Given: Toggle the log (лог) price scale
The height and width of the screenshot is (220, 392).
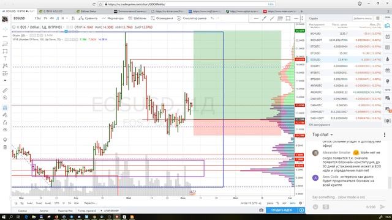Looking at the screenshot, I should coord(284,204).
